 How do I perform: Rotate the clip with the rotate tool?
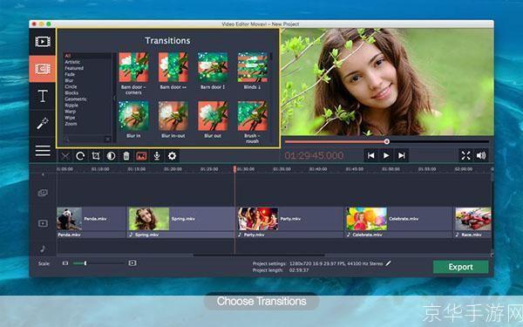[x=80, y=156]
